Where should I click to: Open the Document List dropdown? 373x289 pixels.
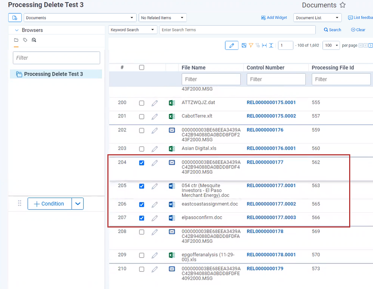tap(317, 18)
